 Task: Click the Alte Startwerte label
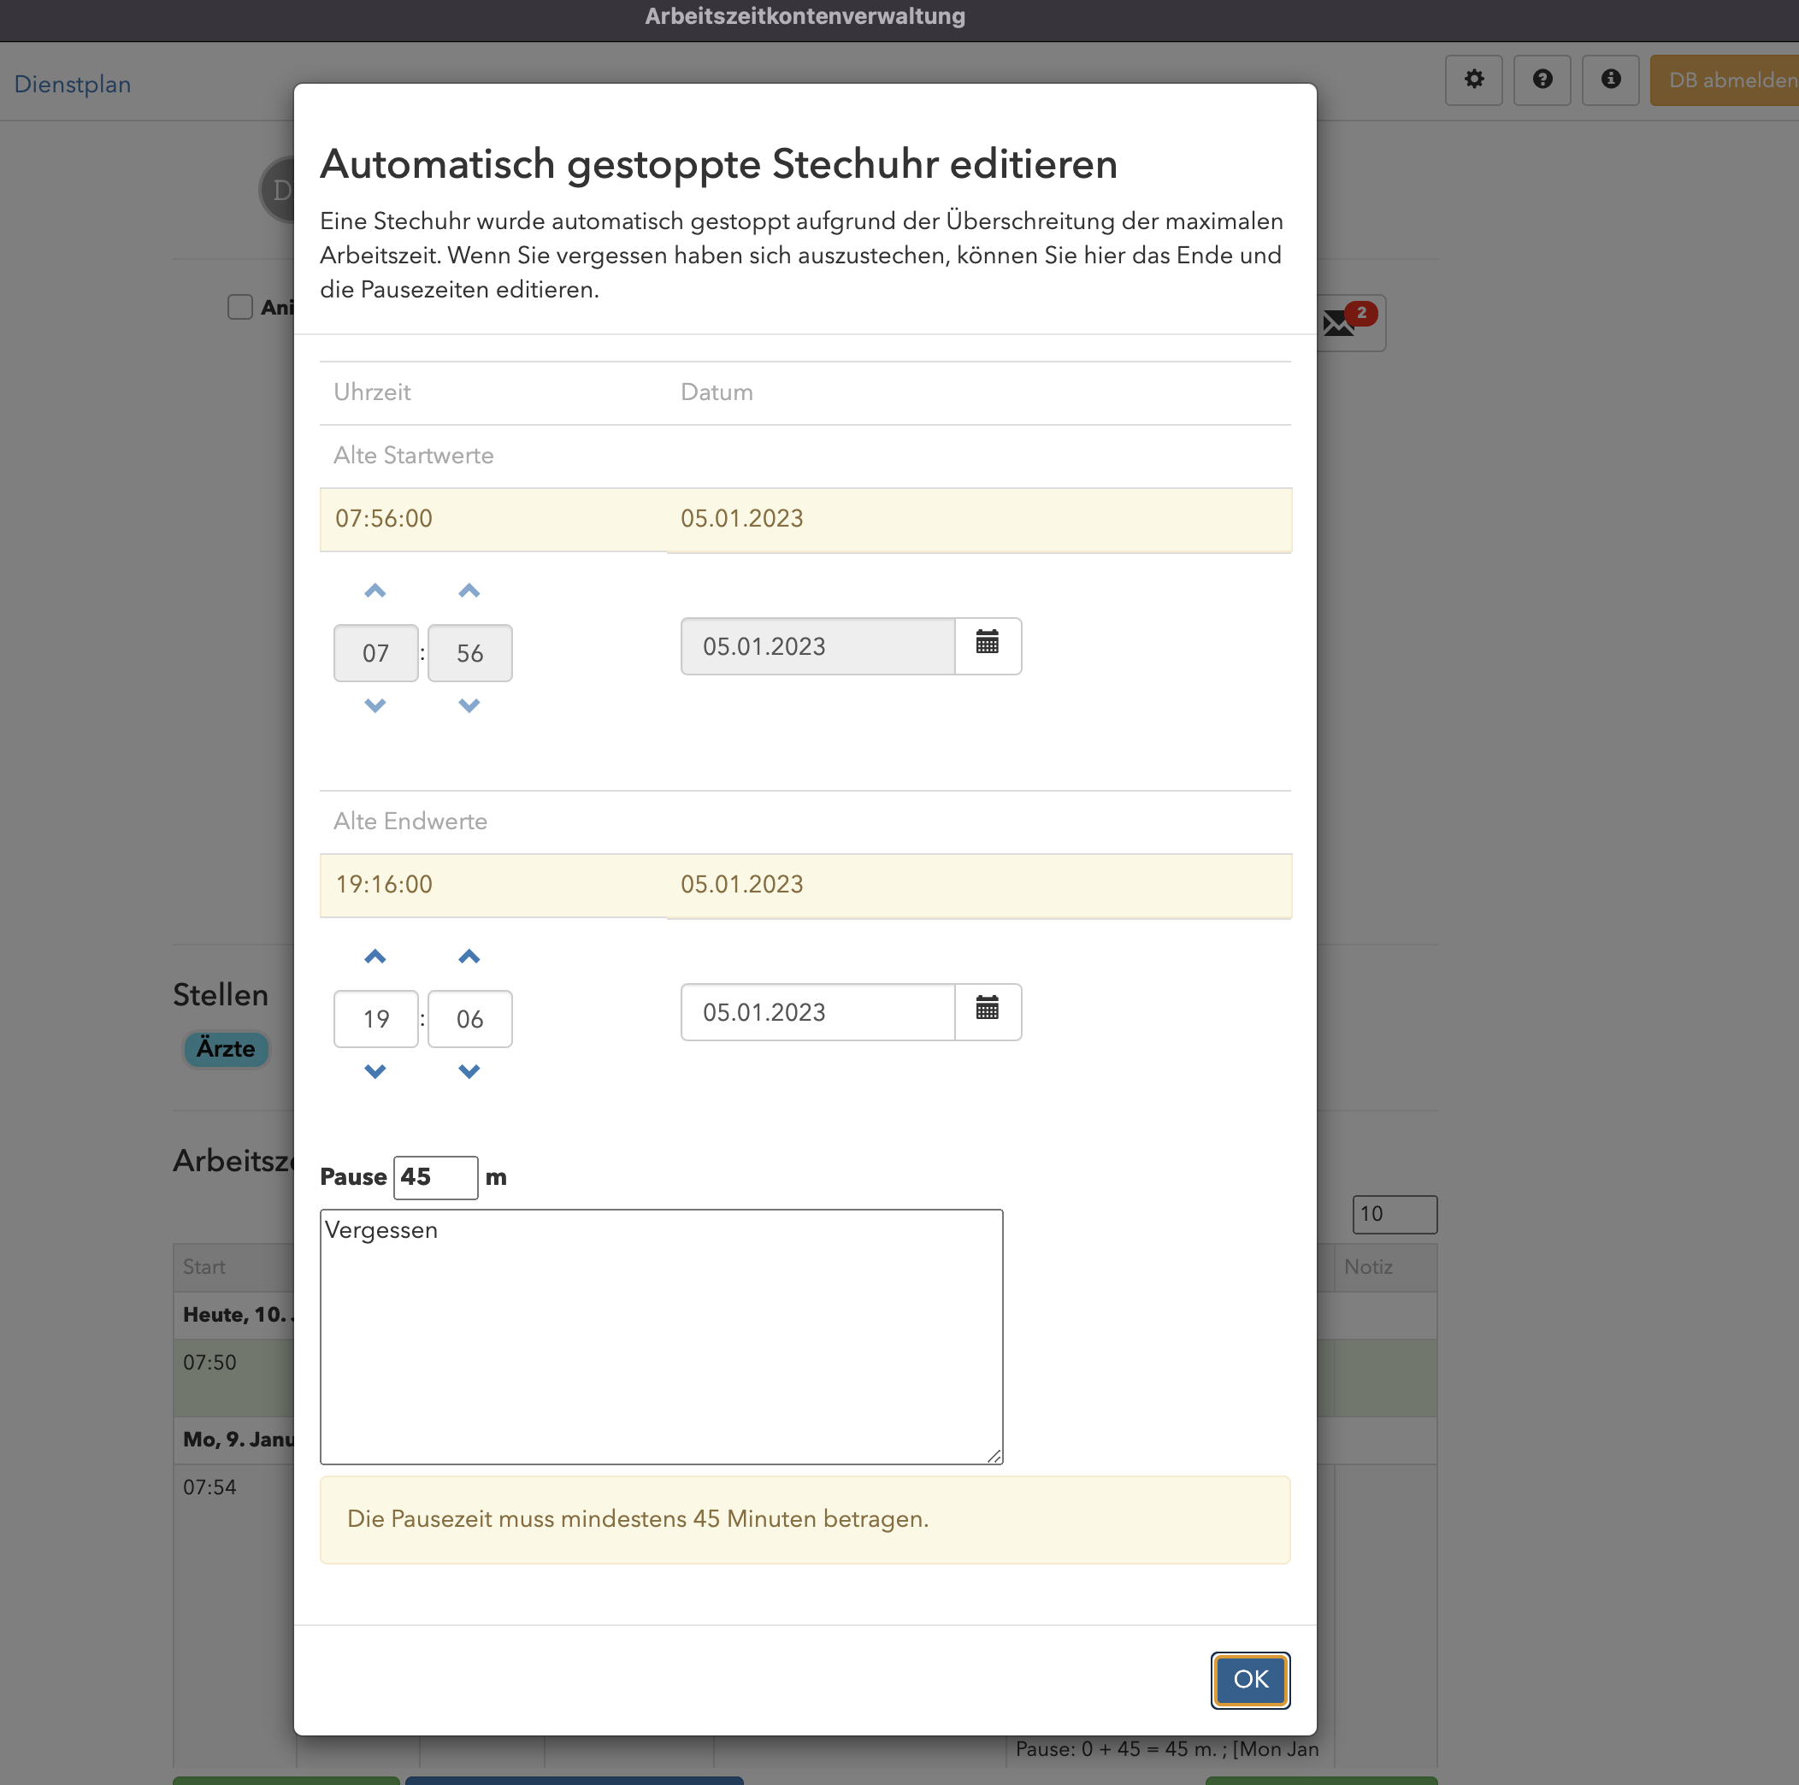(x=414, y=456)
